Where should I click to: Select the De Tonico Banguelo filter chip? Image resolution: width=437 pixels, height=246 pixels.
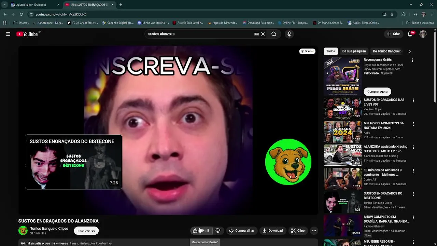(x=387, y=51)
